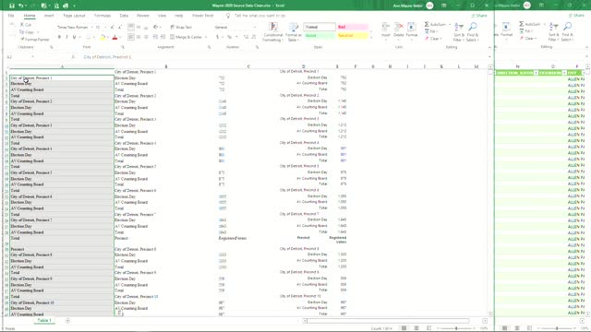Open the Table 1 sheet tab
591x332 pixels.
(x=44, y=320)
